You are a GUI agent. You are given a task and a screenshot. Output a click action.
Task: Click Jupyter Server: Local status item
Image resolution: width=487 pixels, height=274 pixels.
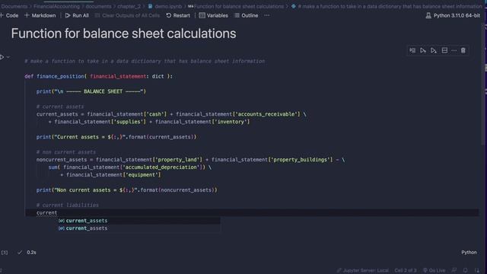tap(363, 270)
